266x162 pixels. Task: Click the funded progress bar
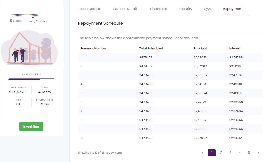pos(31,79)
